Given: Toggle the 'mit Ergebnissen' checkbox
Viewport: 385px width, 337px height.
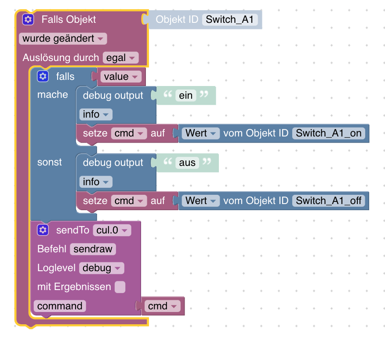Looking at the screenshot, I should click(x=120, y=287).
